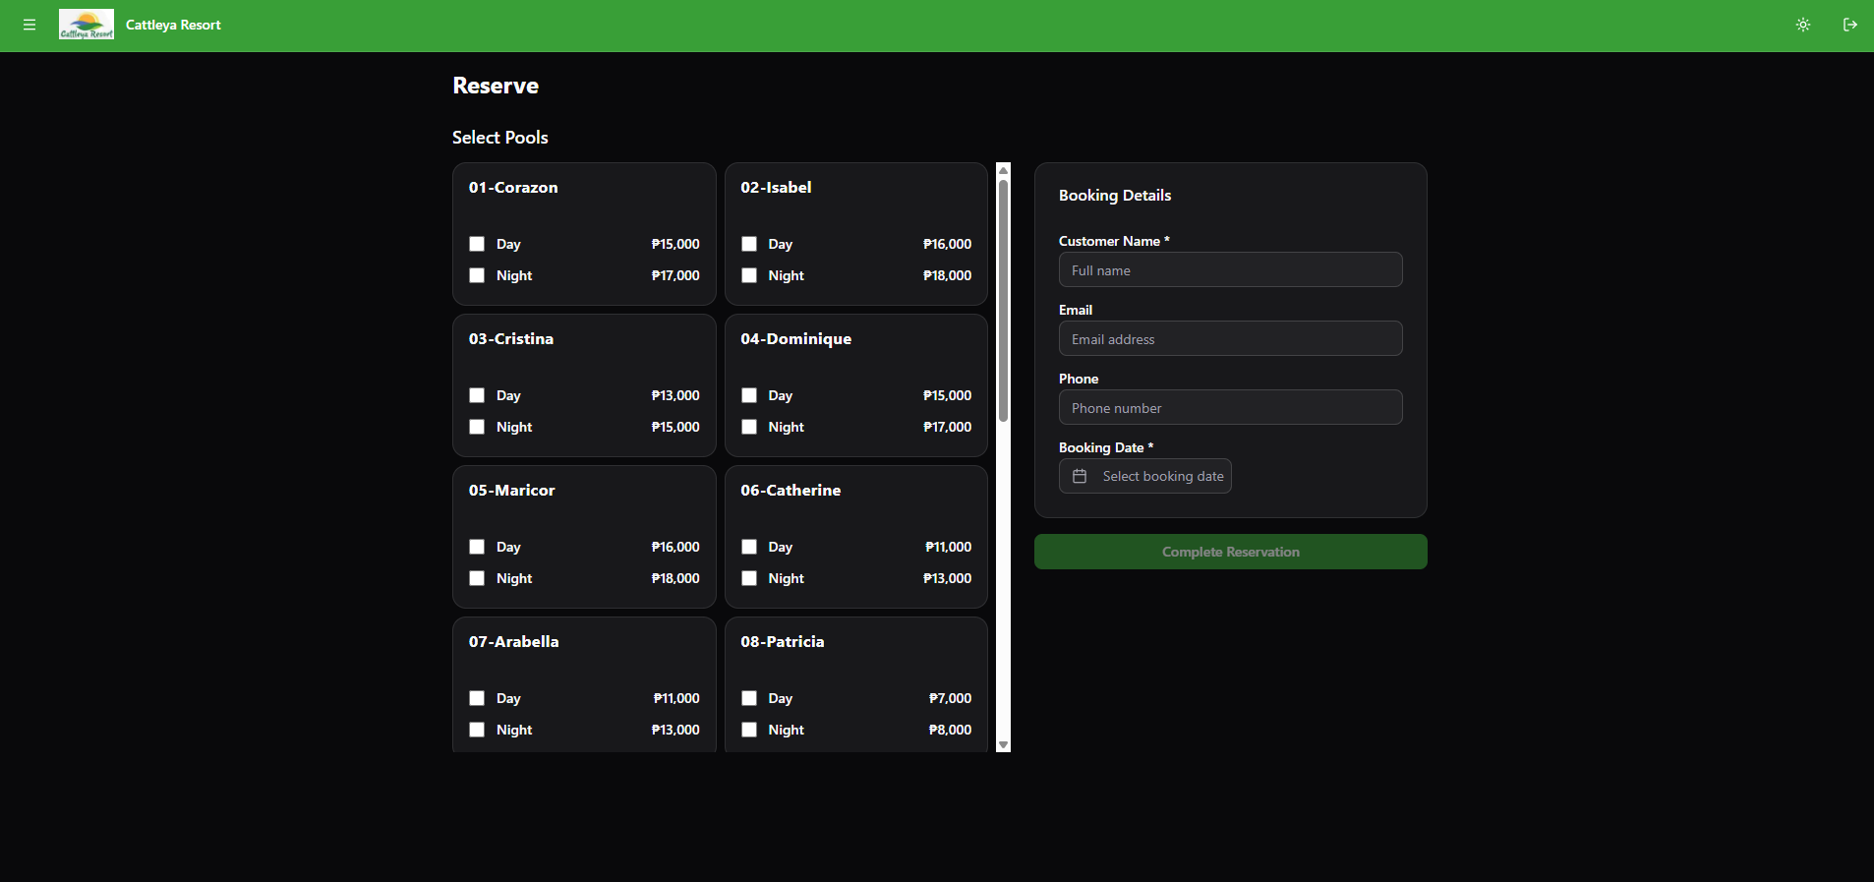The image size is (1874, 882).
Task: Check Day for 08-Patricia pool
Action: pyautogui.click(x=749, y=698)
